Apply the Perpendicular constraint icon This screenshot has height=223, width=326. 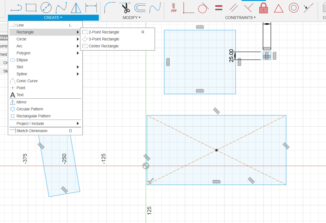tap(249, 8)
